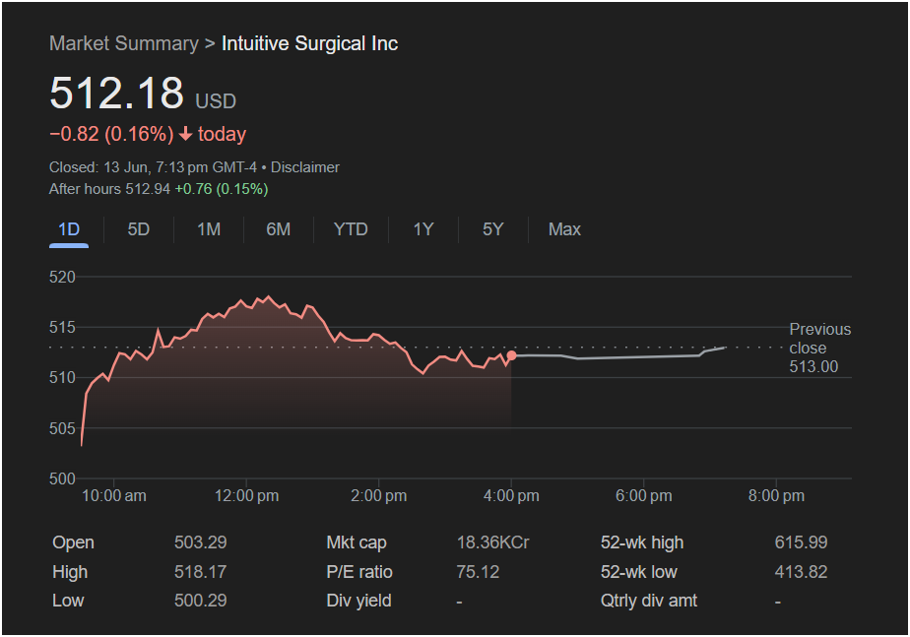Click the 510 y-axis label
910x637 pixels.
[62, 378]
